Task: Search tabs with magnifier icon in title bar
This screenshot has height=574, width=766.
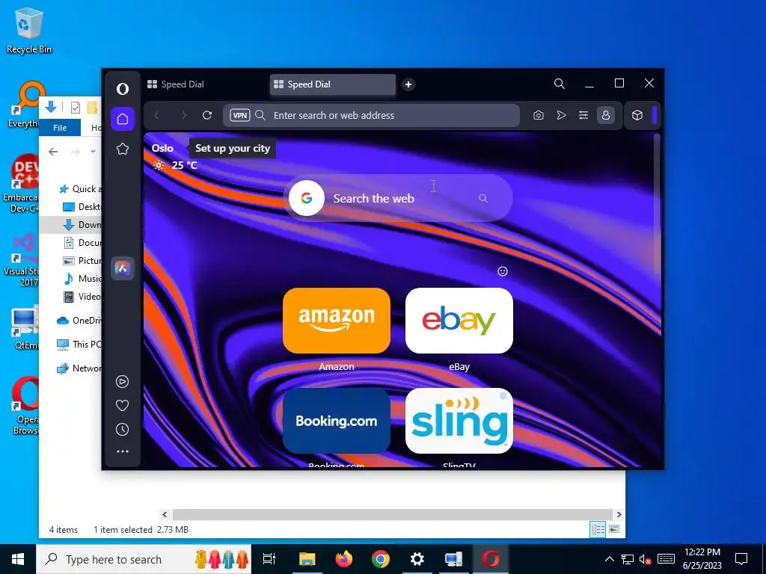Action: [560, 84]
